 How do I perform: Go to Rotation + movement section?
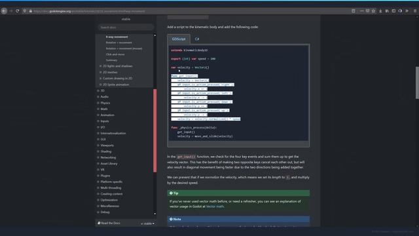[x=118, y=43]
